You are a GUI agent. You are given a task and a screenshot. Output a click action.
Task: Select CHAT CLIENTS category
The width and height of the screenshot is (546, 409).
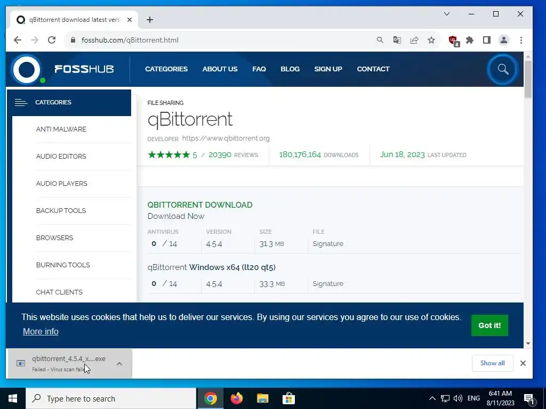[x=59, y=292]
